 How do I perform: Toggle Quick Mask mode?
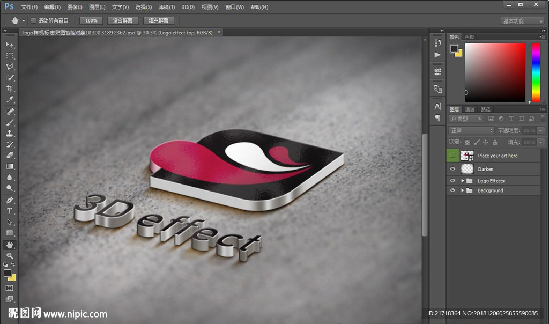10,288
